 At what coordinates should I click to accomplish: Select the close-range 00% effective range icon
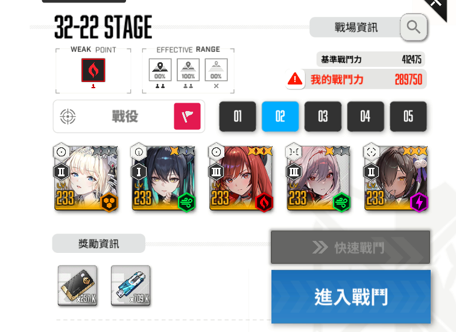tap(160, 70)
